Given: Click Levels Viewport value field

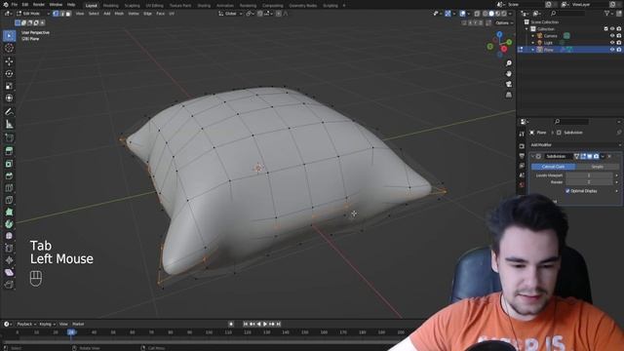Looking at the screenshot, I should click(589, 175).
